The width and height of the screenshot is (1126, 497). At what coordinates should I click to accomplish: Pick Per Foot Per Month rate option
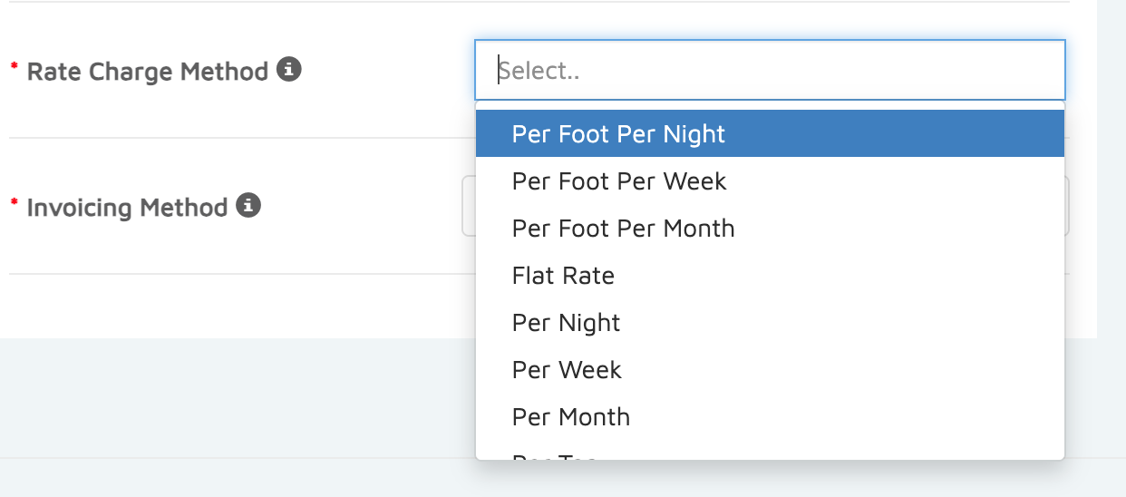(x=623, y=229)
